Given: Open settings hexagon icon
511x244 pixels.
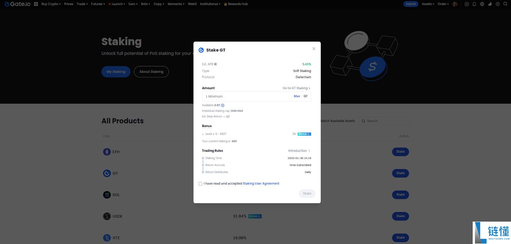Looking at the screenshot, I should pyautogui.click(x=498, y=4).
